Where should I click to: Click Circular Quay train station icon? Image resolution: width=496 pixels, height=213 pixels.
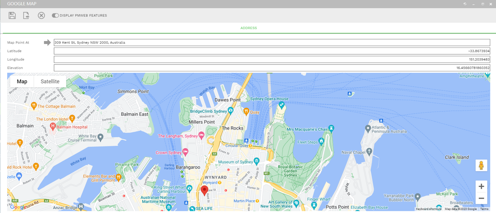click(x=250, y=146)
